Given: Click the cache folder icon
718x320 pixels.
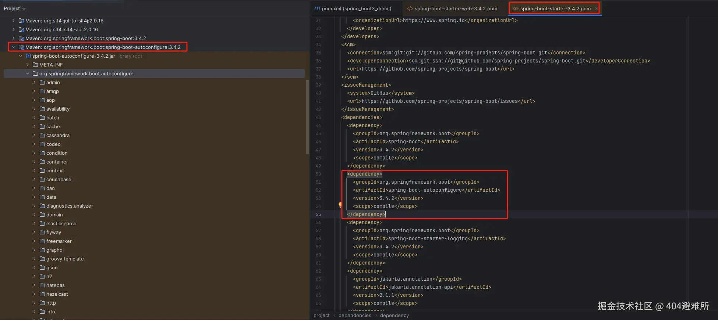Looking at the screenshot, I should click(x=42, y=126).
